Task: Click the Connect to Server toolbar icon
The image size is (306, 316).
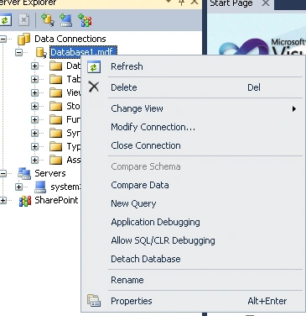Action: click(66, 20)
